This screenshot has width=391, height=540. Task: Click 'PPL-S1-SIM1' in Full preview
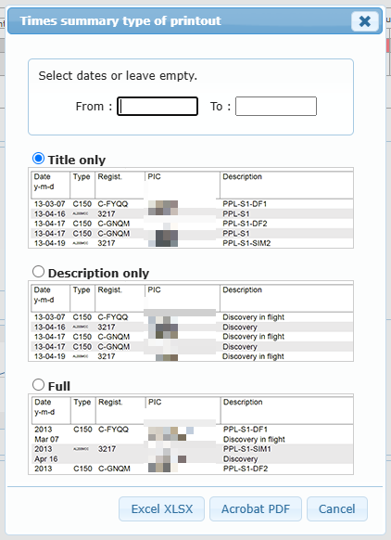[246, 449]
